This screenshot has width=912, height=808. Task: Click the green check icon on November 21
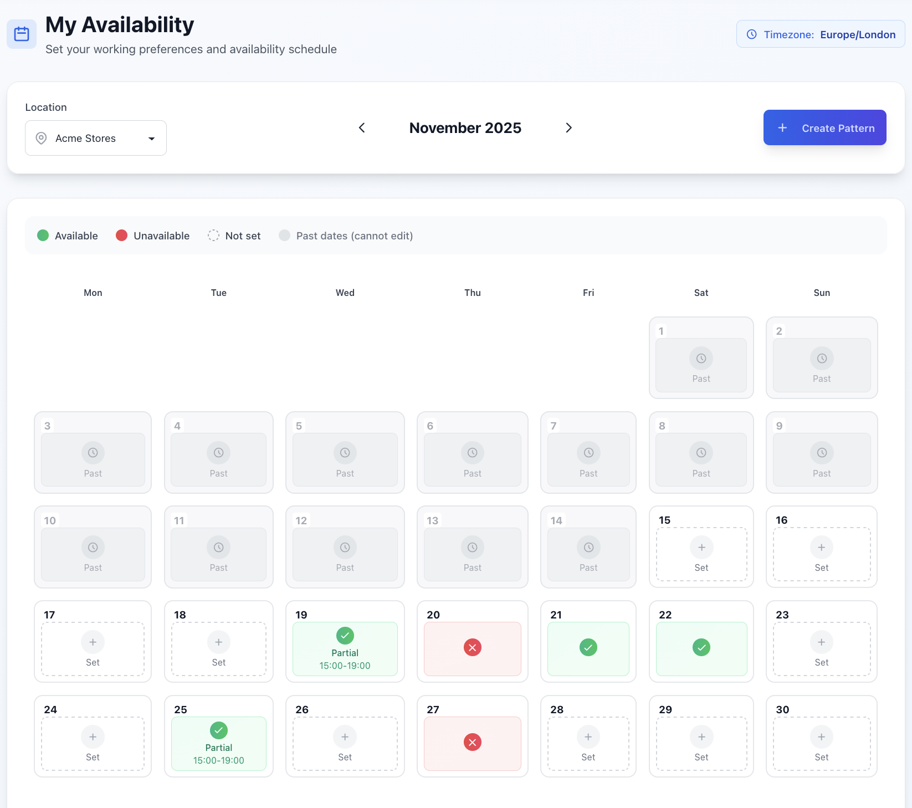588,647
